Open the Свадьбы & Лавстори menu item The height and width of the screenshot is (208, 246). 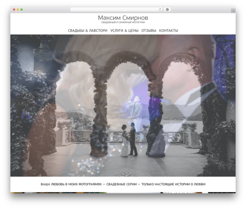[88, 30]
